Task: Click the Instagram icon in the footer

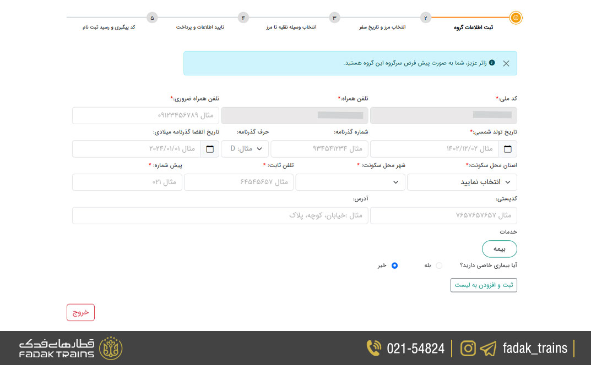Action: (x=468, y=348)
